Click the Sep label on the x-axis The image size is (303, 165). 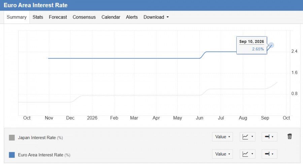click(x=265, y=118)
